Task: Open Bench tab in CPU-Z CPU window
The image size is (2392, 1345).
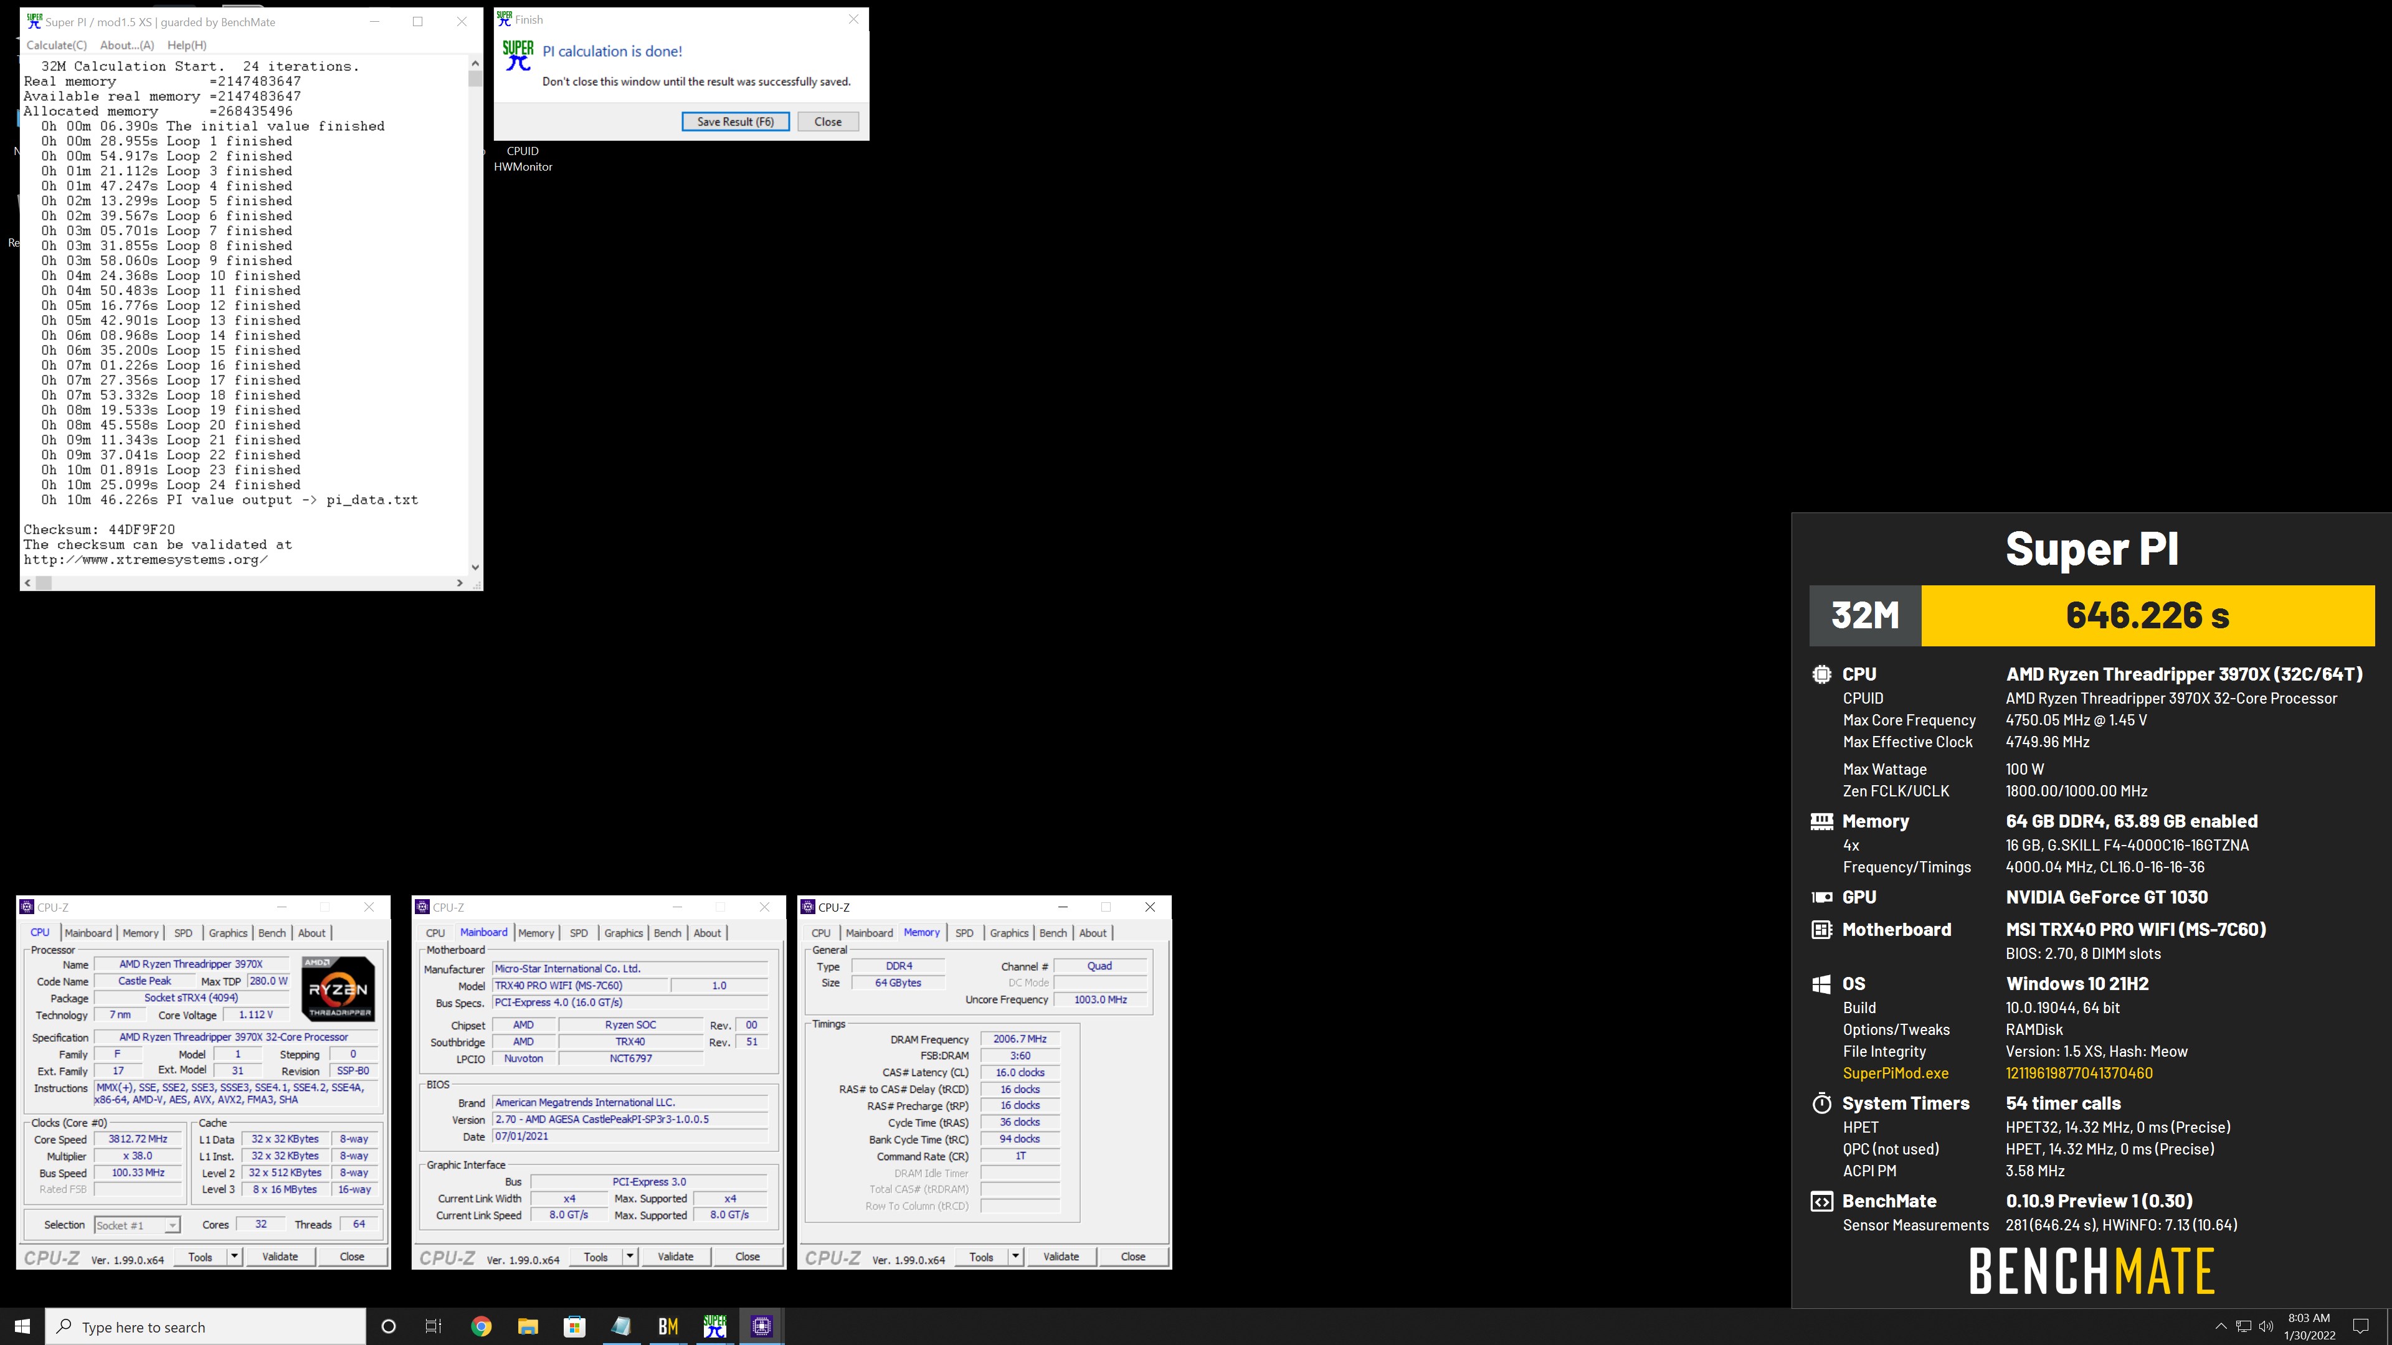Action: point(272,933)
